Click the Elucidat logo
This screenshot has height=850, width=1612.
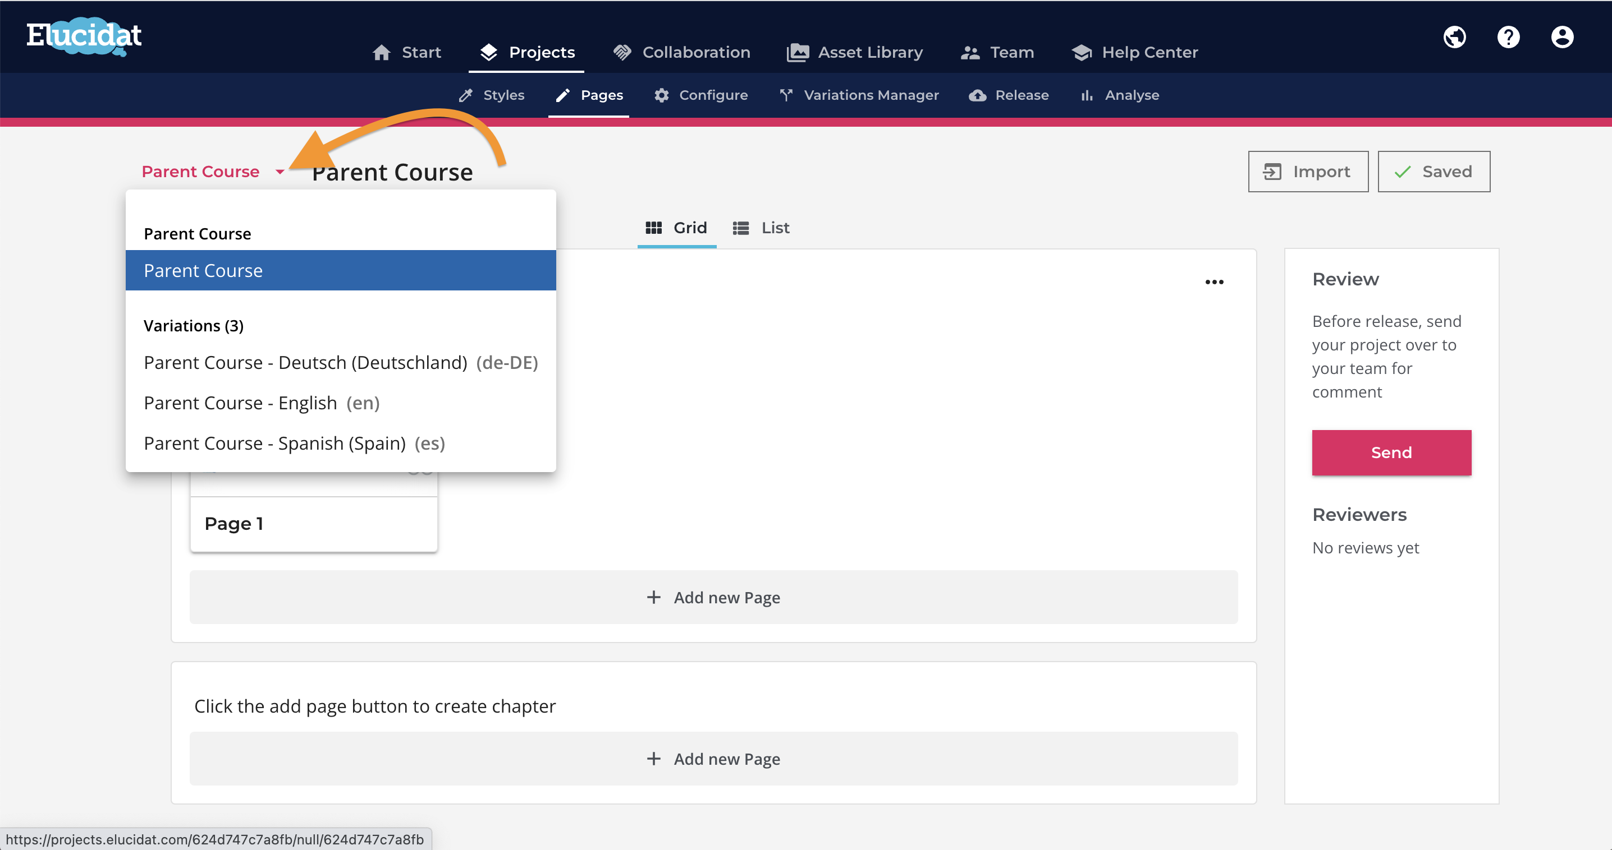pos(84,36)
